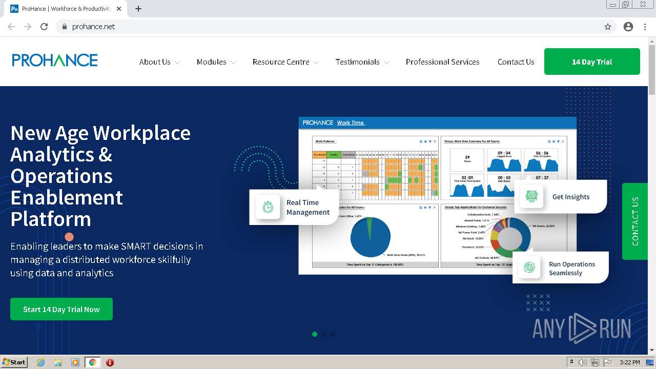Open Resource Centre menu

pyautogui.click(x=281, y=61)
